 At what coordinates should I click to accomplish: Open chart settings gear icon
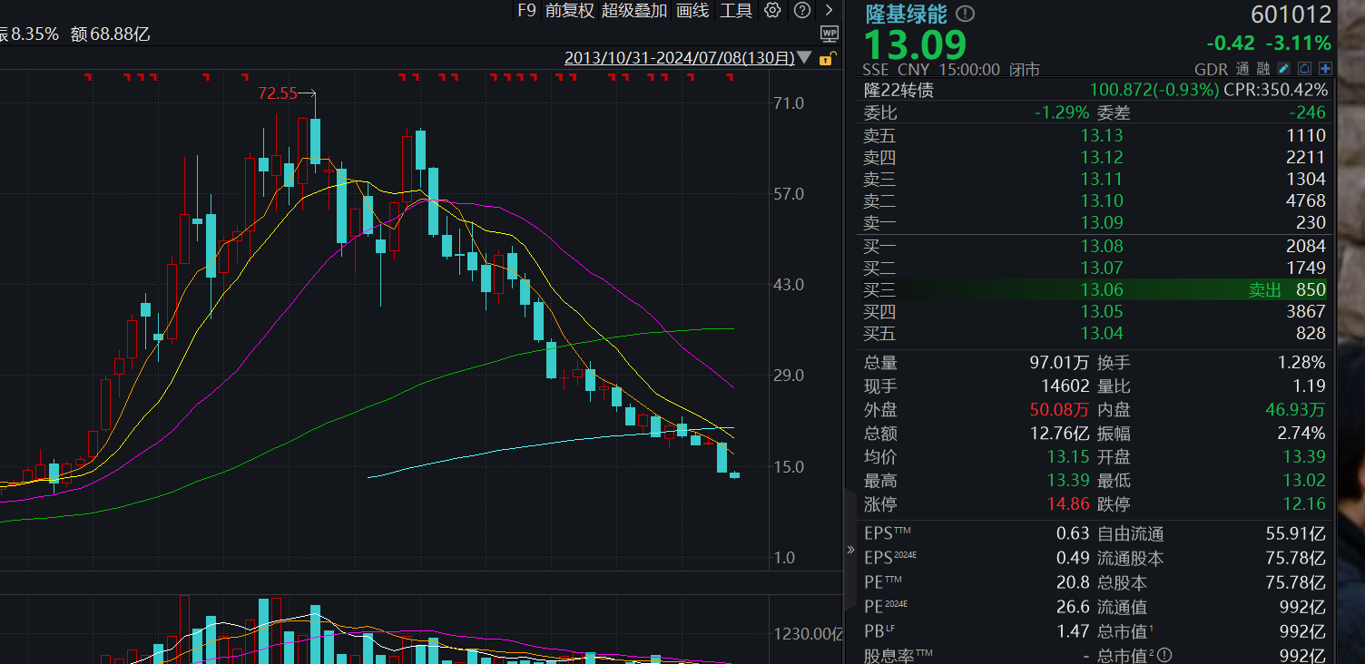[772, 10]
